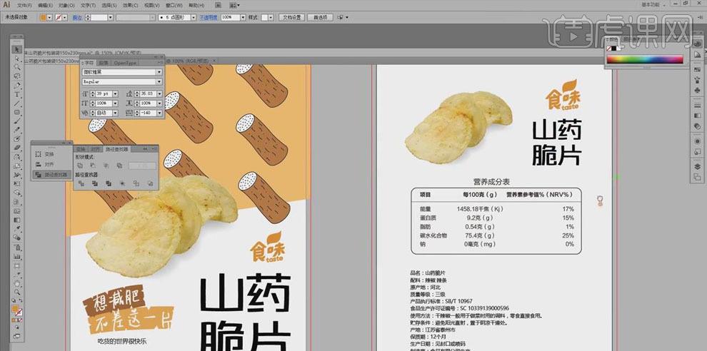The image size is (707, 351).
Task: Click Merge in the Pathfinders row
Action: coord(109,183)
